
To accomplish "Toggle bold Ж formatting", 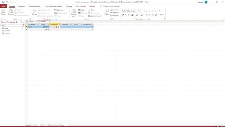I will [123, 15].
